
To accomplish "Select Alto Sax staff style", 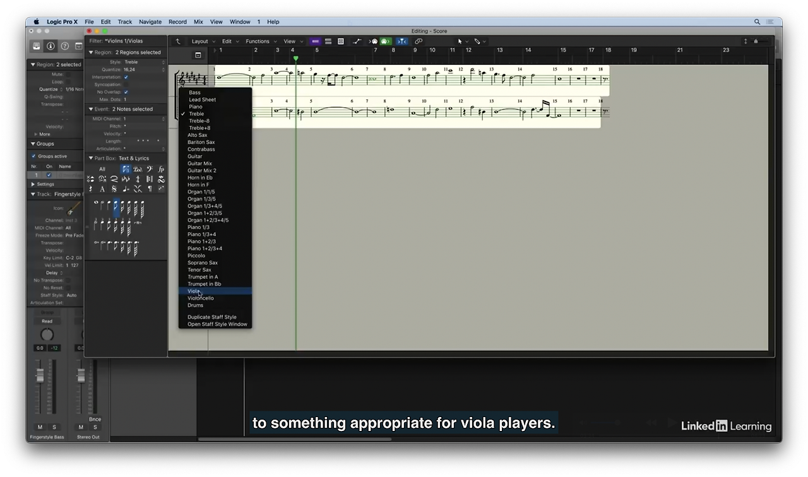I will [x=215, y=135].
